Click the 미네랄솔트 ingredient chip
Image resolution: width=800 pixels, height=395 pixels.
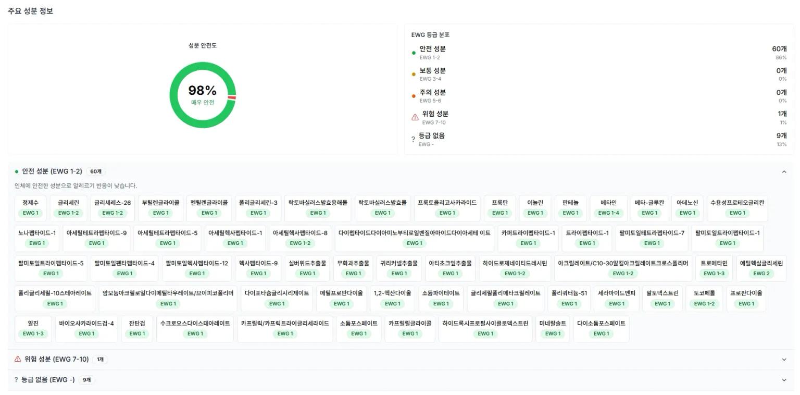tap(553, 329)
